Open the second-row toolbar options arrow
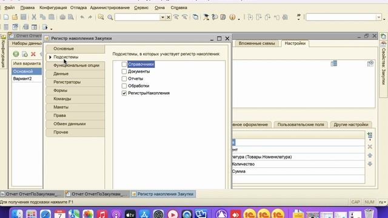The height and width of the screenshot is (218, 388). tap(51, 29)
